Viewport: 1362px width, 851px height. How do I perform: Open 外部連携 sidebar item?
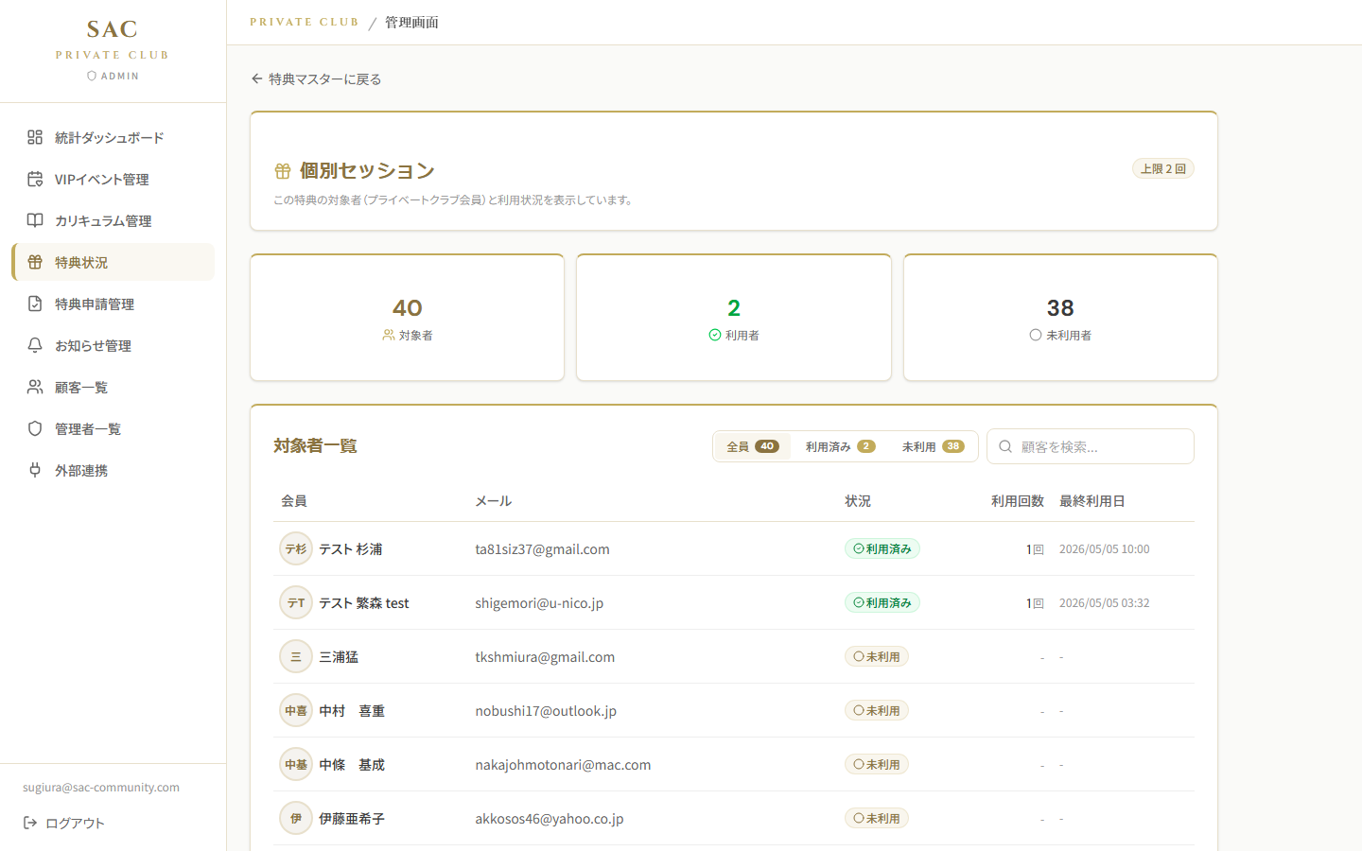click(x=113, y=470)
